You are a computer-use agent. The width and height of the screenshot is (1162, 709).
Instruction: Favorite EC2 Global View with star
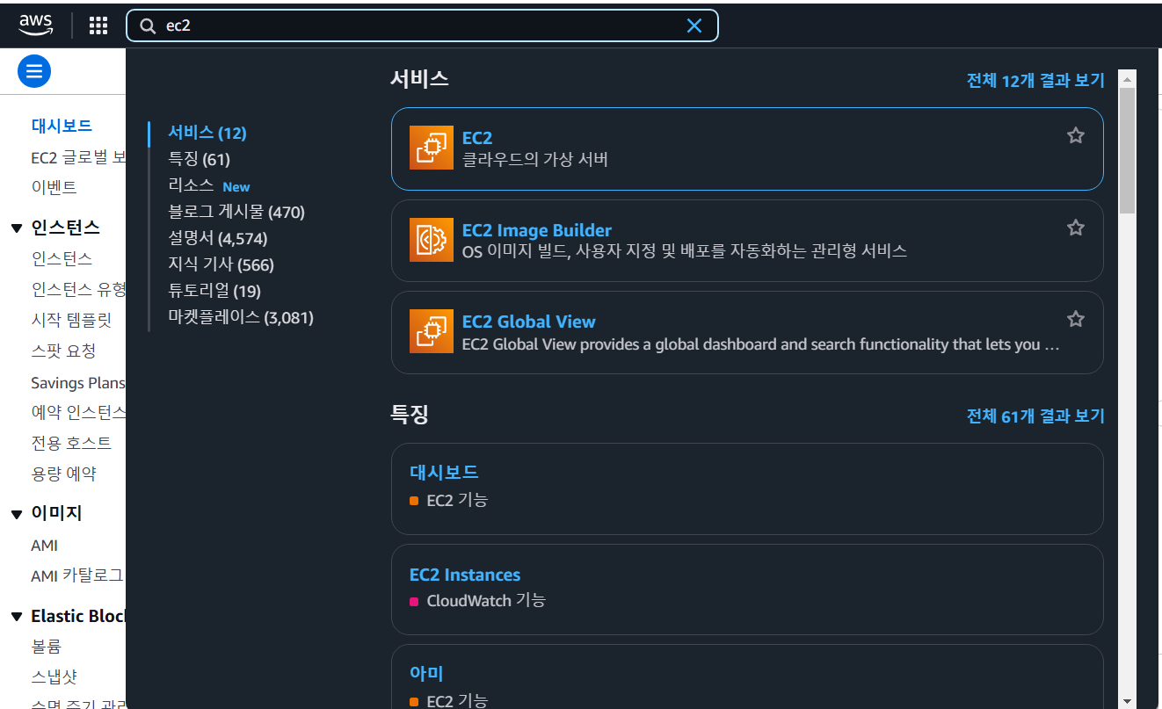coord(1075,319)
